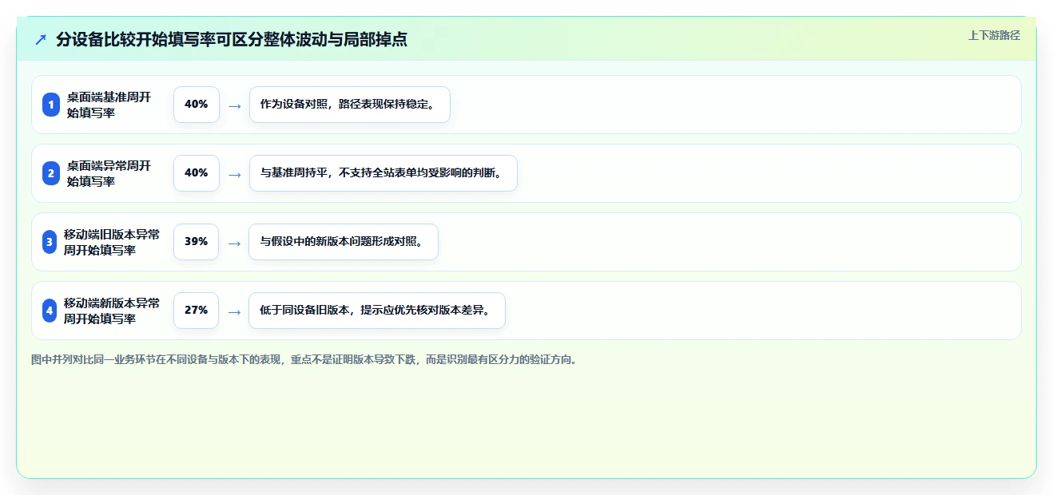Image resolution: width=1053 pixels, height=495 pixels.
Task: Click the footnote starting 图中并列对比同一业务环节
Action: 304,359
